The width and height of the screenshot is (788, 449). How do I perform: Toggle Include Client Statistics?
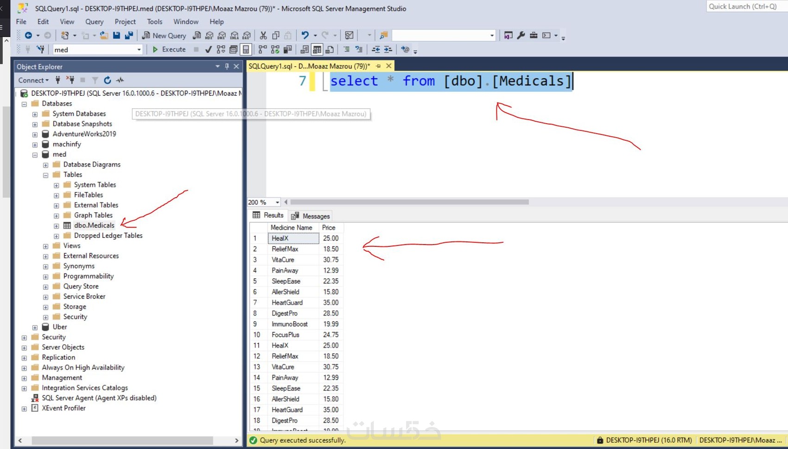click(288, 50)
